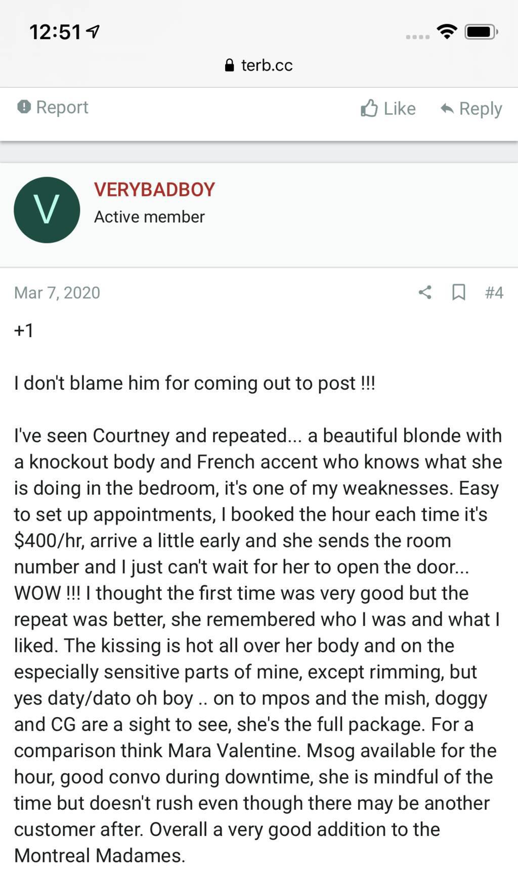The height and width of the screenshot is (875, 518).
Task: Tap the Wi-Fi status icon
Action: 447,32
